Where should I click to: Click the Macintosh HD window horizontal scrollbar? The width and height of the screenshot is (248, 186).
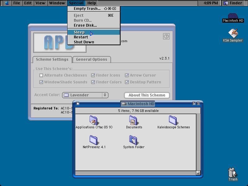point(135,173)
